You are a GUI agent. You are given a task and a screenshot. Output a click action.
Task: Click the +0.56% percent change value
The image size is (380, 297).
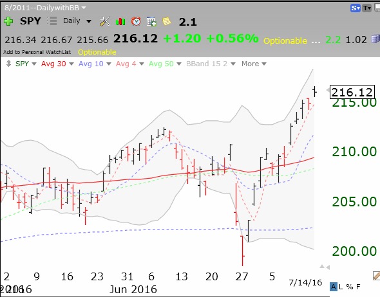click(233, 39)
